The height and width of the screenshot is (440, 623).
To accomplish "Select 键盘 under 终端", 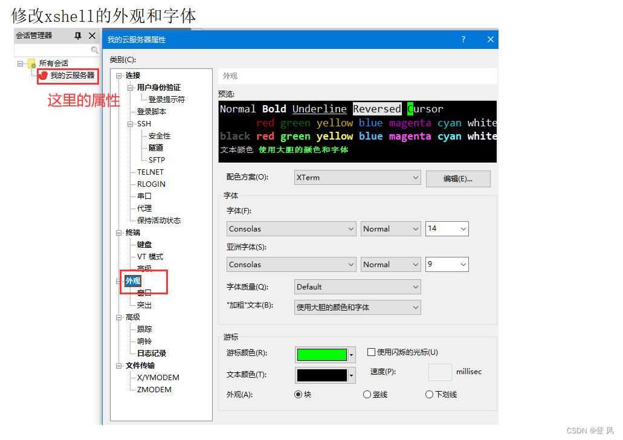I will coord(144,245).
